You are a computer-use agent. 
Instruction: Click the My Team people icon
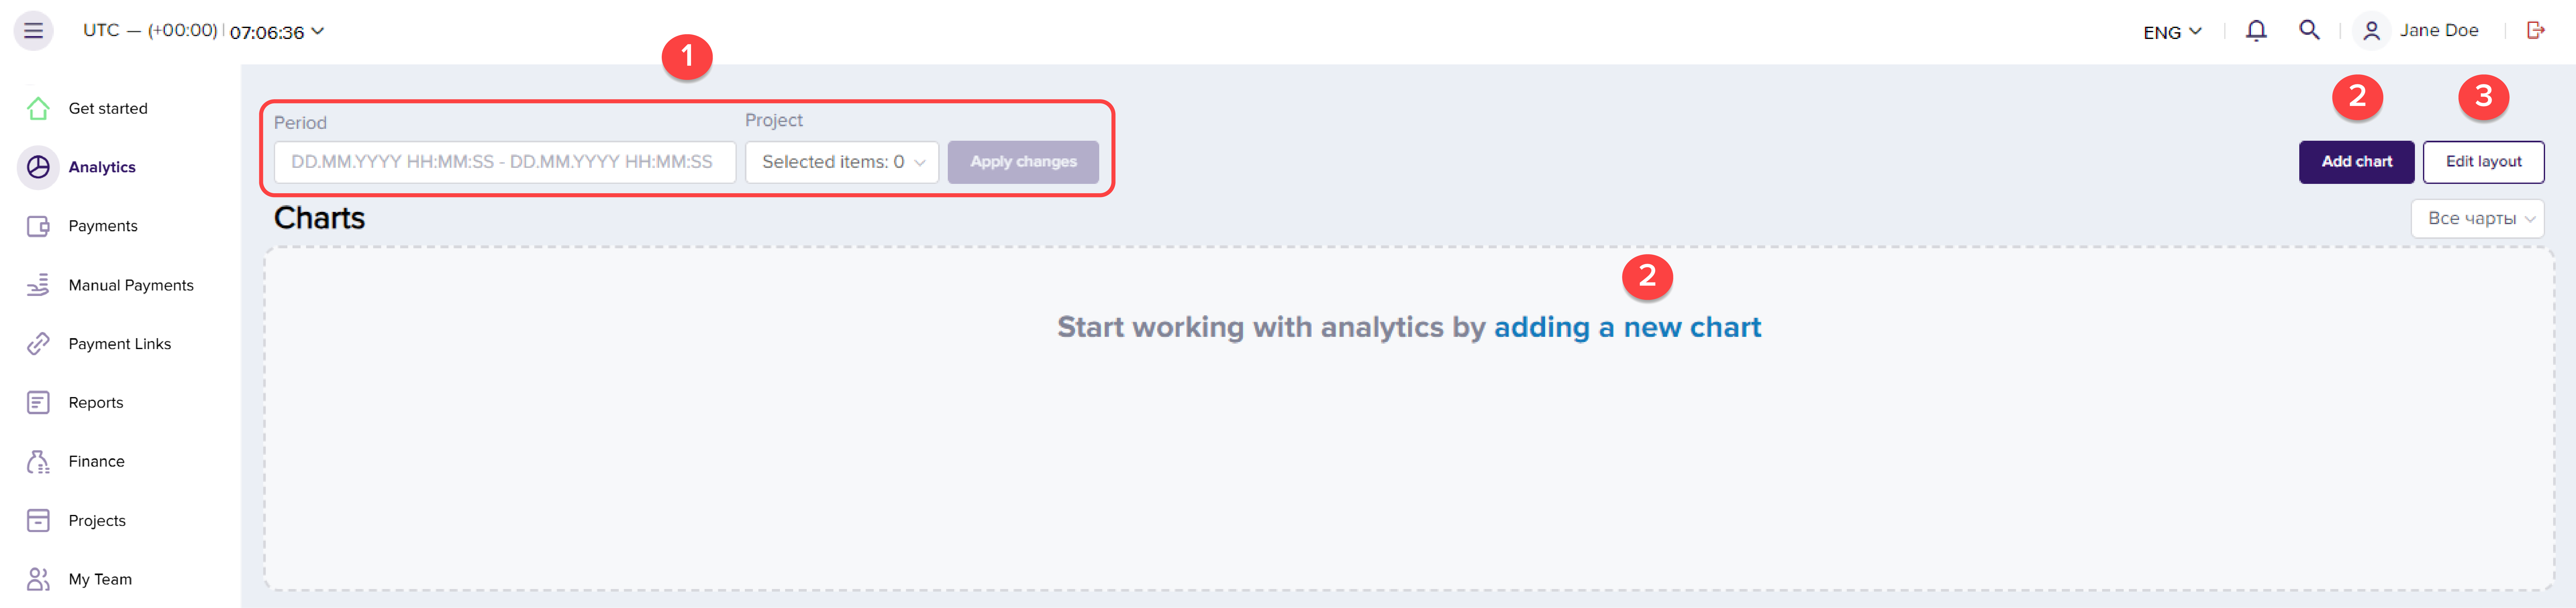point(38,579)
